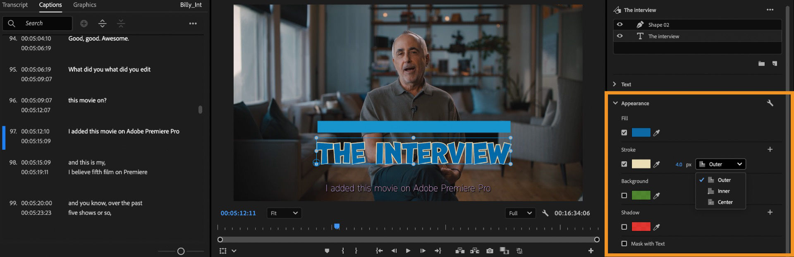Open the Fit zoom level dropdown
Viewport: 794px width, 257px height.
tap(284, 213)
